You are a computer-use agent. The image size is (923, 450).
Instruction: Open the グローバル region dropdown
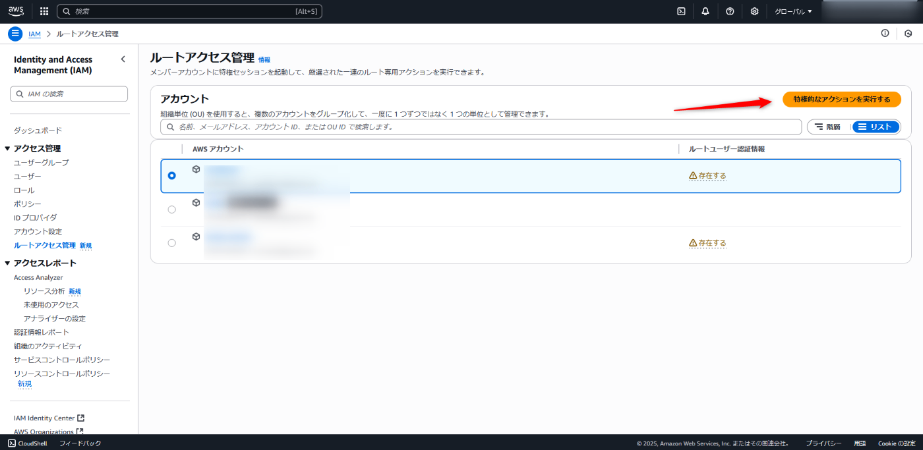click(793, 11)
